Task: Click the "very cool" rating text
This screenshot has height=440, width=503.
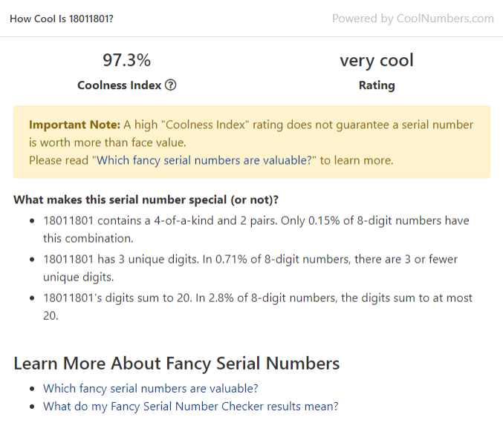Action: (377, 61)
